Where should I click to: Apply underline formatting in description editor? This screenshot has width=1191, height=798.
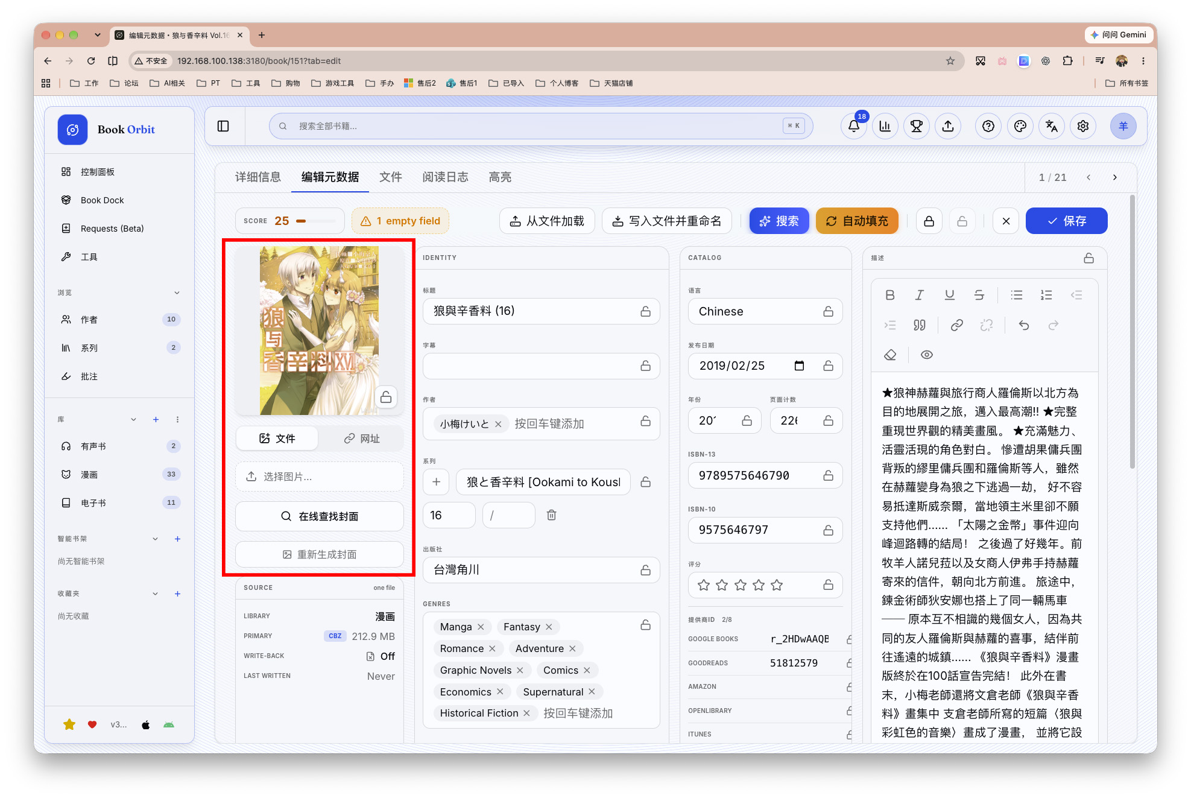(949, 295)
